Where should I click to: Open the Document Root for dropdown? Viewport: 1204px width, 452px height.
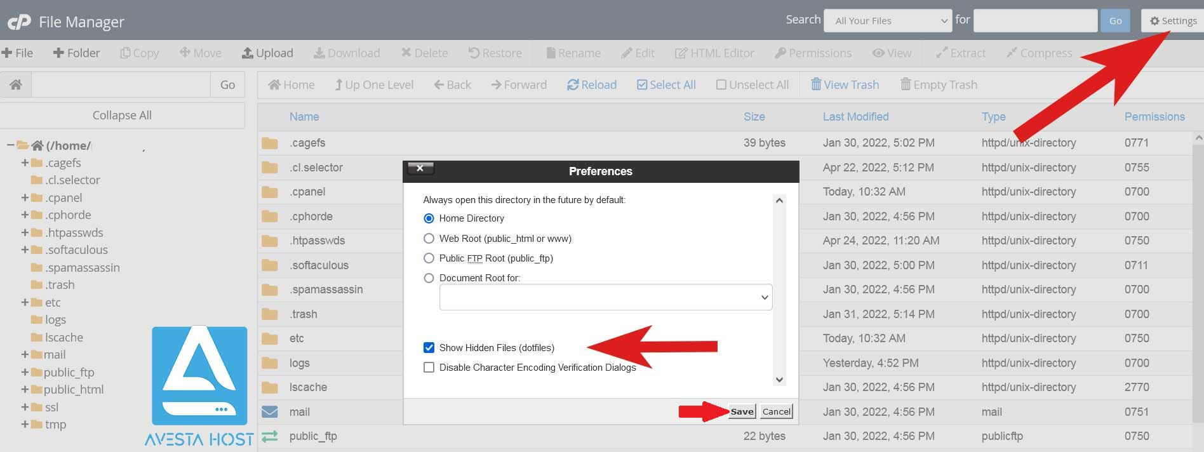pyautogui.click(x=605, y=298)
